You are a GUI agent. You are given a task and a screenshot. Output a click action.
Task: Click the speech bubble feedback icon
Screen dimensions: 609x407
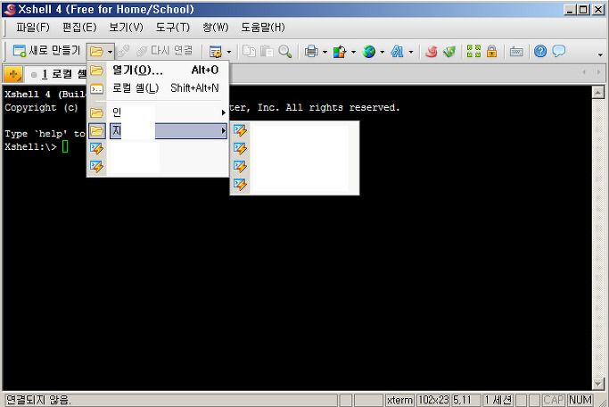pos(559,51)
